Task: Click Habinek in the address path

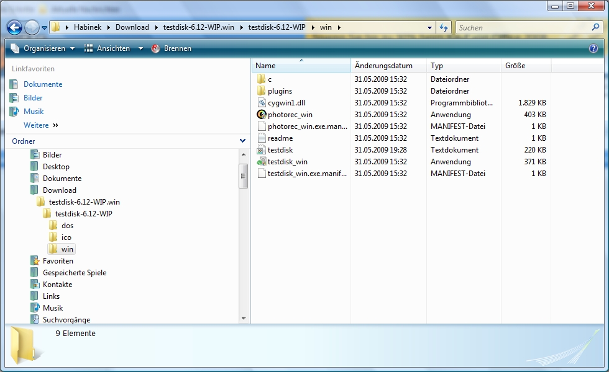Action: [x=88, y=27]
